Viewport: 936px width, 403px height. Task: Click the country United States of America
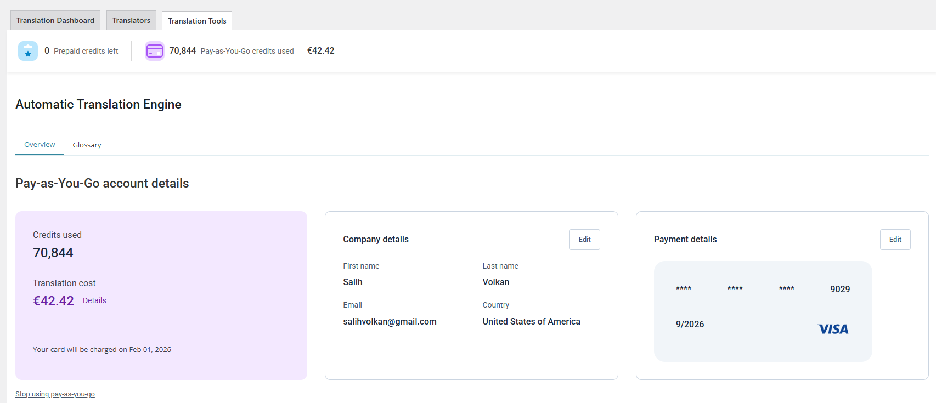(531, 321)
